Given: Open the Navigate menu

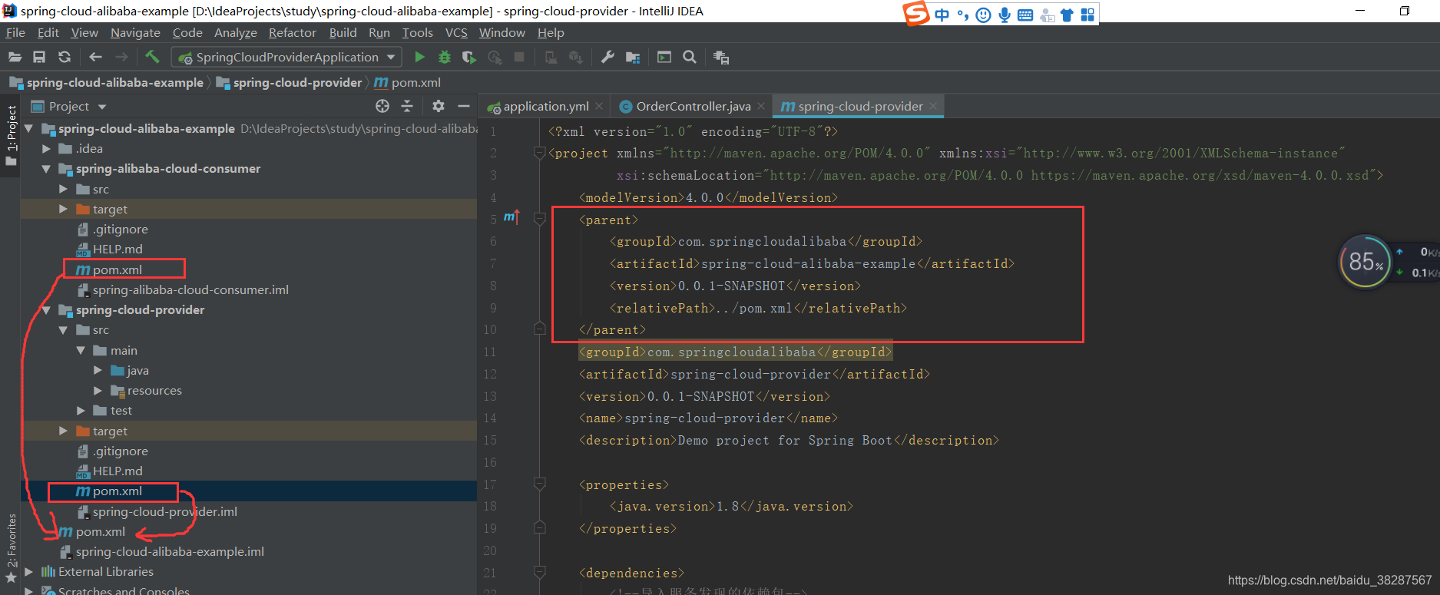Looking at the screenshot, I should (x=135, y=32).
